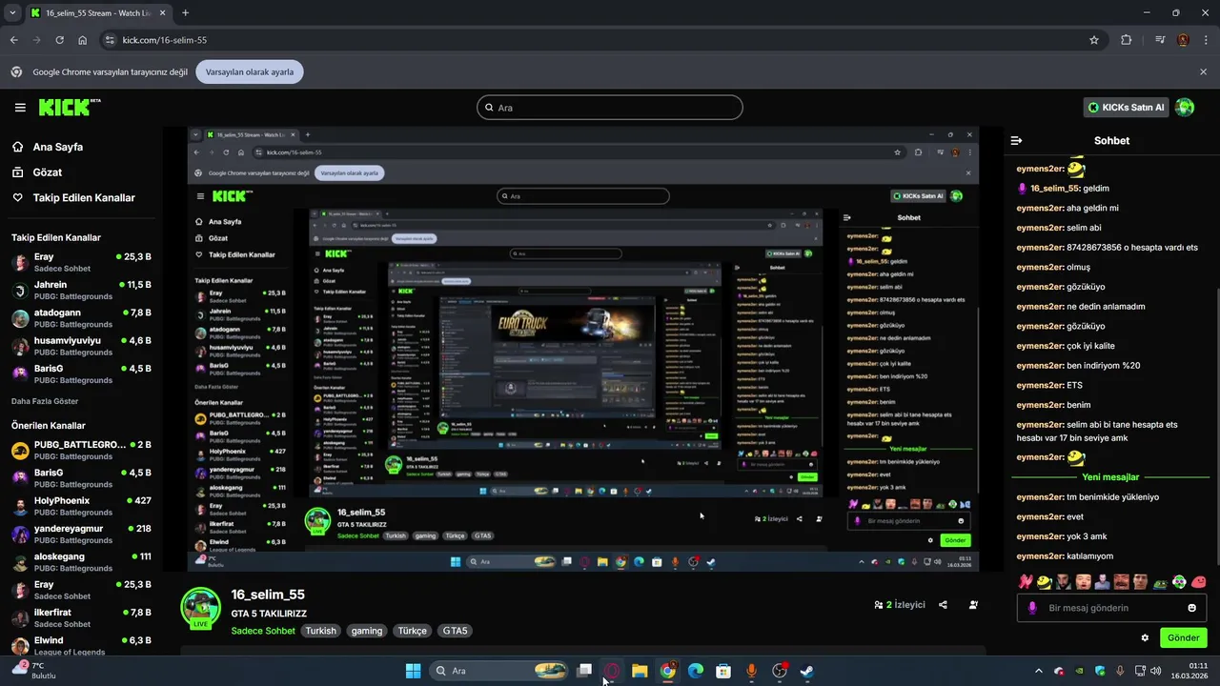The height and width of the screenshot is (686, 1220).
Task: Expand Daha Fazla Göster
Action: [x=45, y=401]
